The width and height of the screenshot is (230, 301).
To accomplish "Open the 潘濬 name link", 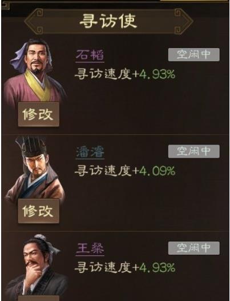I will click(x=90, y=152).
